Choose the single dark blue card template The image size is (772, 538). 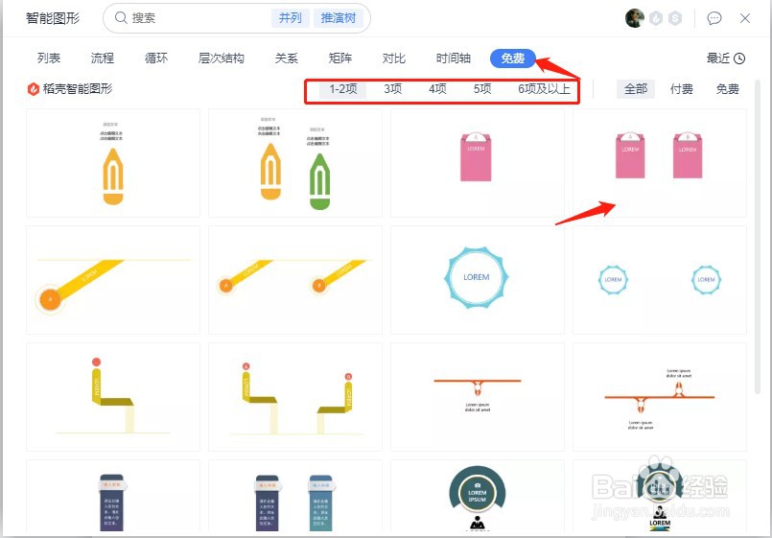[x=113, y=496]
